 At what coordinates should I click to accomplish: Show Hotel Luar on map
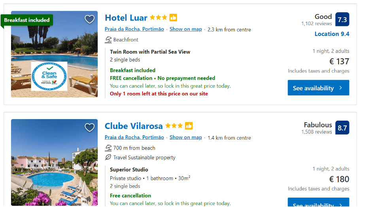pos(185,29)
